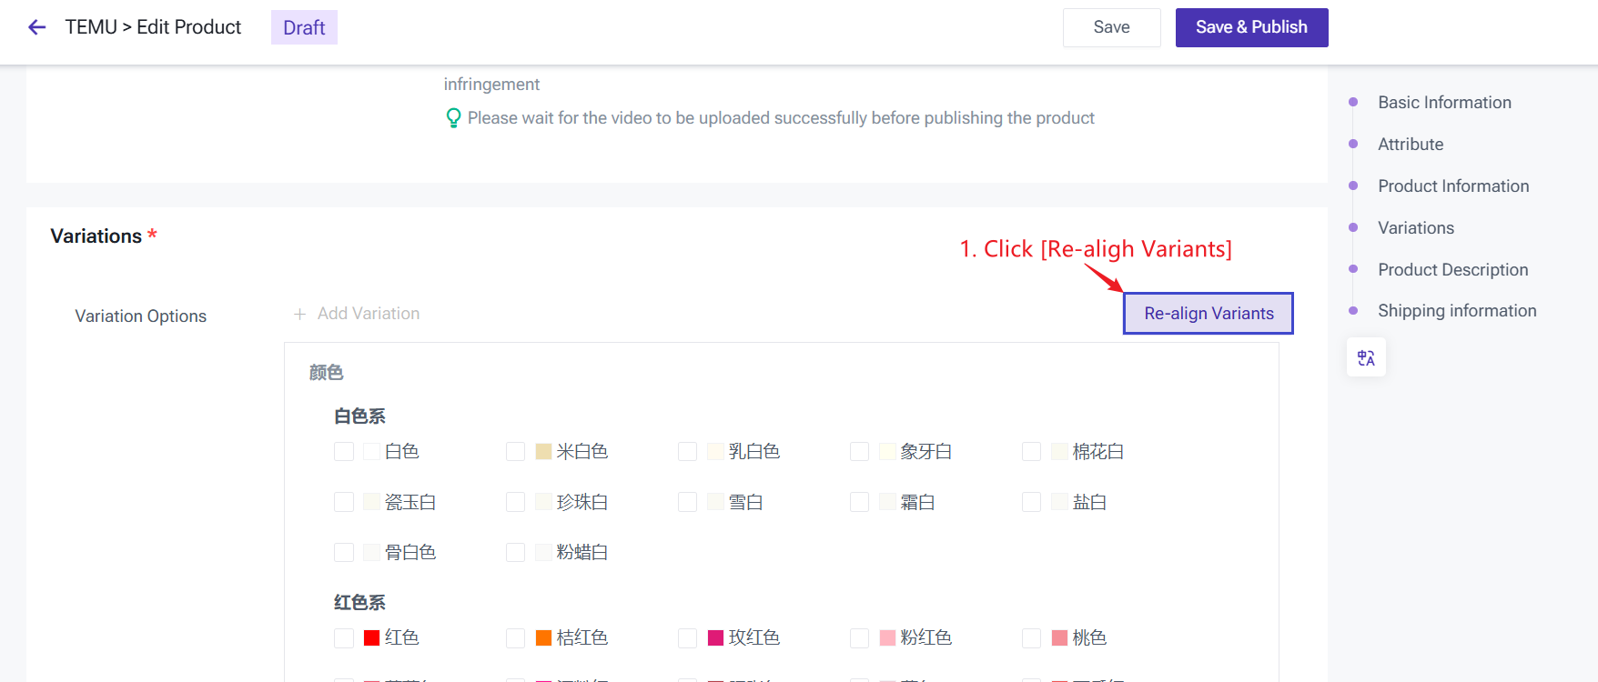The height and width of the screenshot is (682, 1598).
Task: Go to Attribute section
Action: click(1411, 145)
